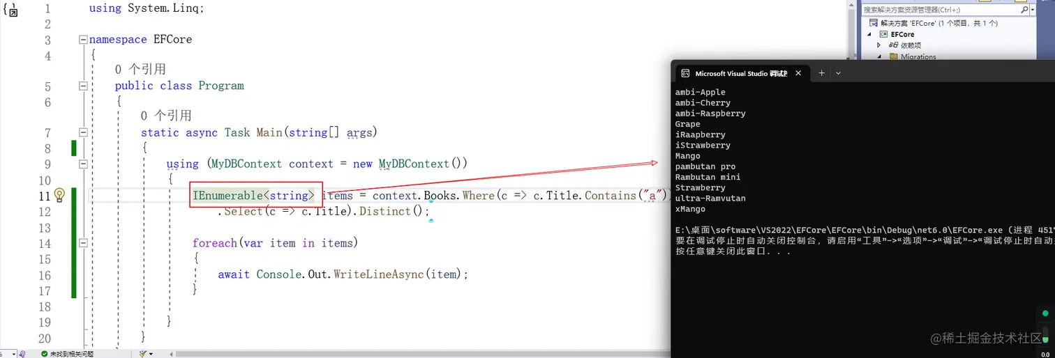The height and width of the screenshot is (358, 1055).
Task: Click 'Rambutan mini' in console output
Action: click(708, 177)
